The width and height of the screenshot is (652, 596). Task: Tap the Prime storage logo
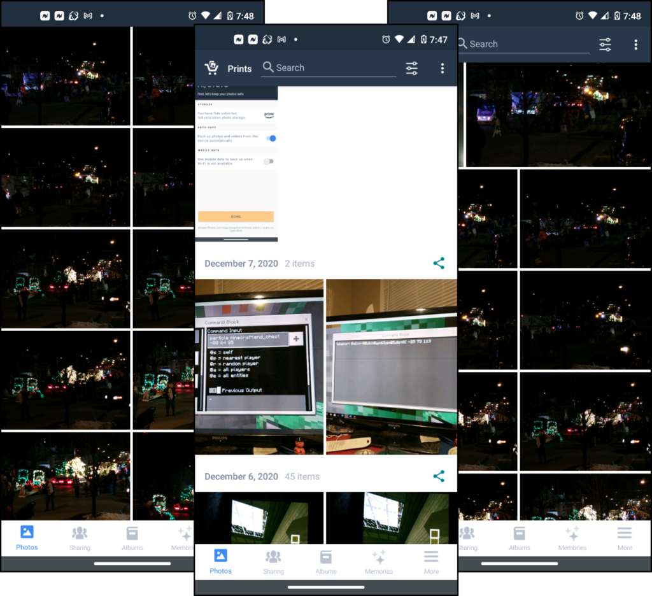(x=269, y=115)
